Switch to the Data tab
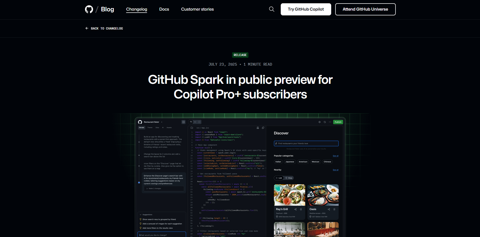The image size is (480, 237). [x=157, y=128]
